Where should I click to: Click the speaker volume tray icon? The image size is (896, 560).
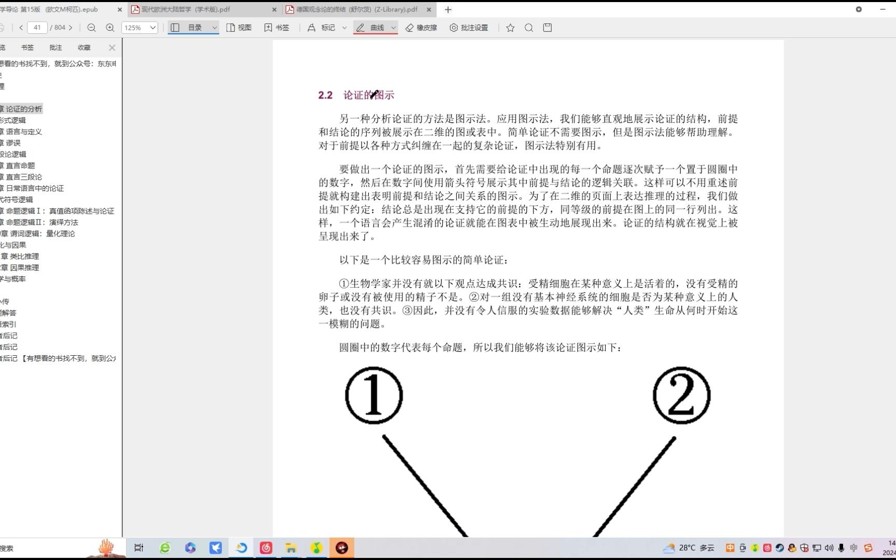(829, 548)
